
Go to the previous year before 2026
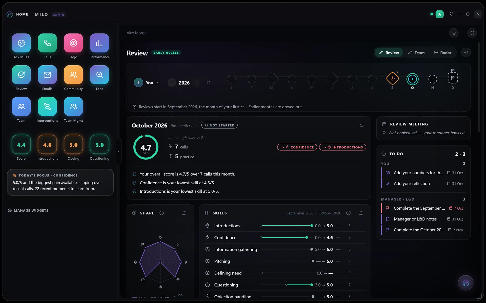click(172, 83)
